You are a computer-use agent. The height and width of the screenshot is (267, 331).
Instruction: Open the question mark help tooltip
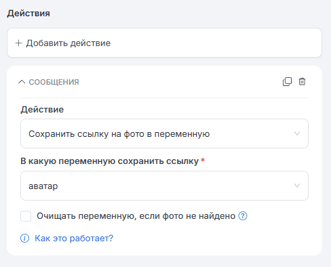click(243, 216)
